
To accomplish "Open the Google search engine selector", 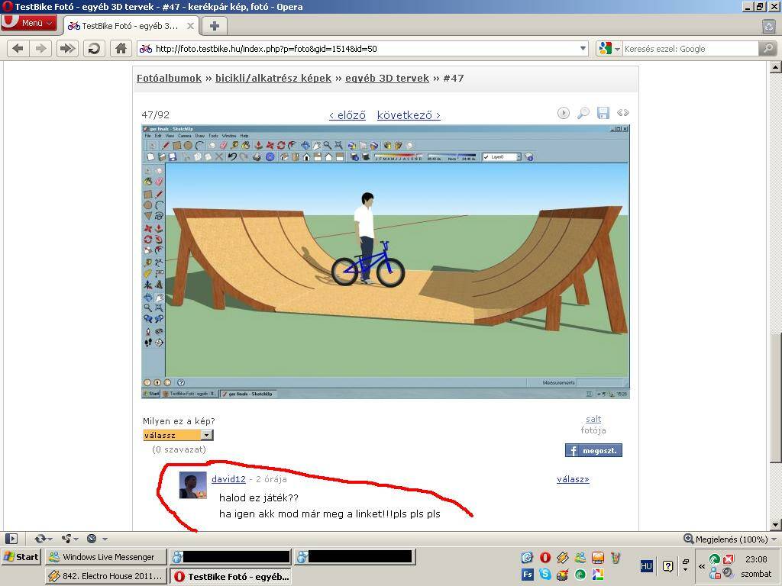I will 609,49.
